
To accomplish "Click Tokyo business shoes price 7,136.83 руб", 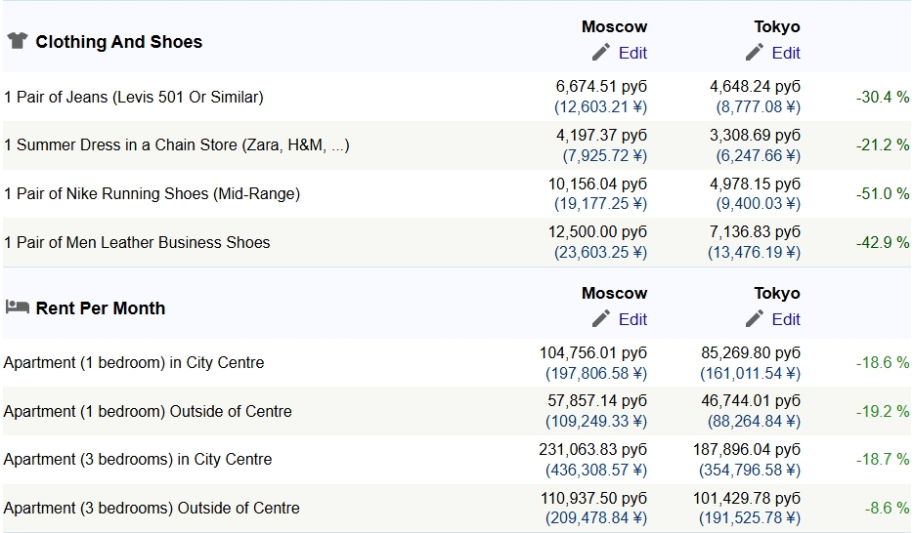I will point(755,232).
